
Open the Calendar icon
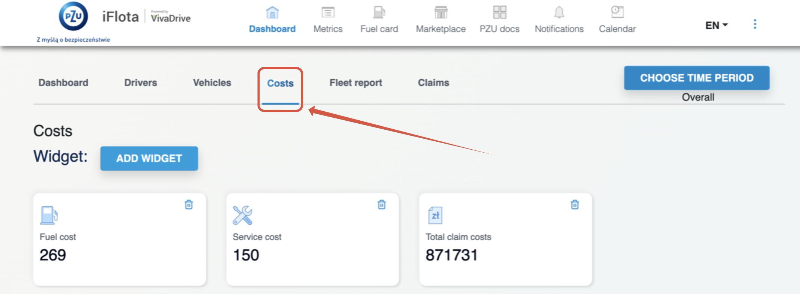(617, 12)
